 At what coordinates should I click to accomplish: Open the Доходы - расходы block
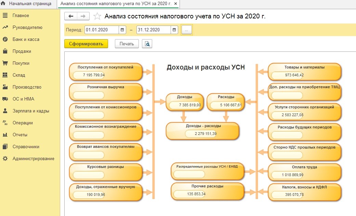(202, 131)
